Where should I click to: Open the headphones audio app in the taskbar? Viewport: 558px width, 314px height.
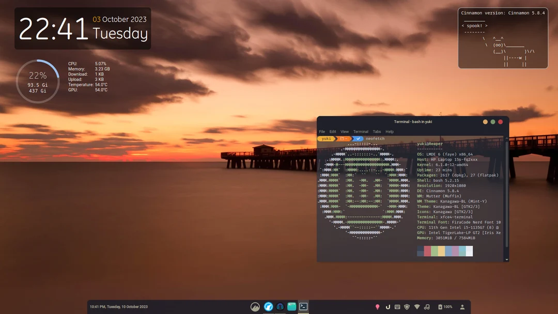[x=280, y=306]
